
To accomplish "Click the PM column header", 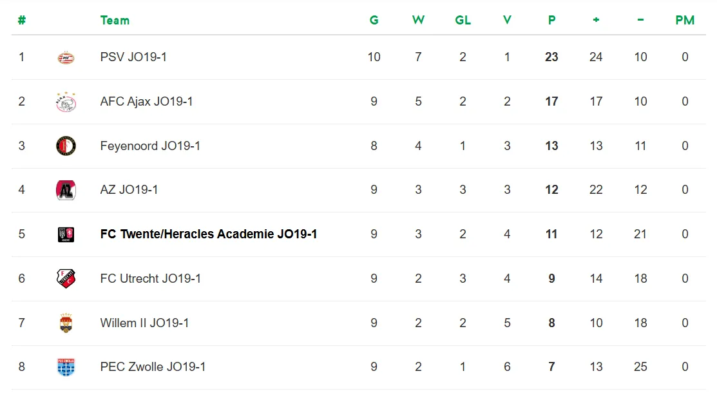I will point(684,21).
